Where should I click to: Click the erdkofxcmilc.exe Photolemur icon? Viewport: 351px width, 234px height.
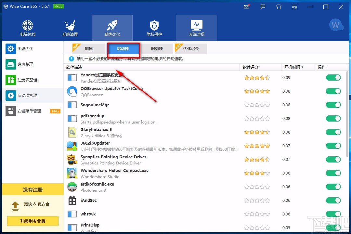[x=72, y=187]
